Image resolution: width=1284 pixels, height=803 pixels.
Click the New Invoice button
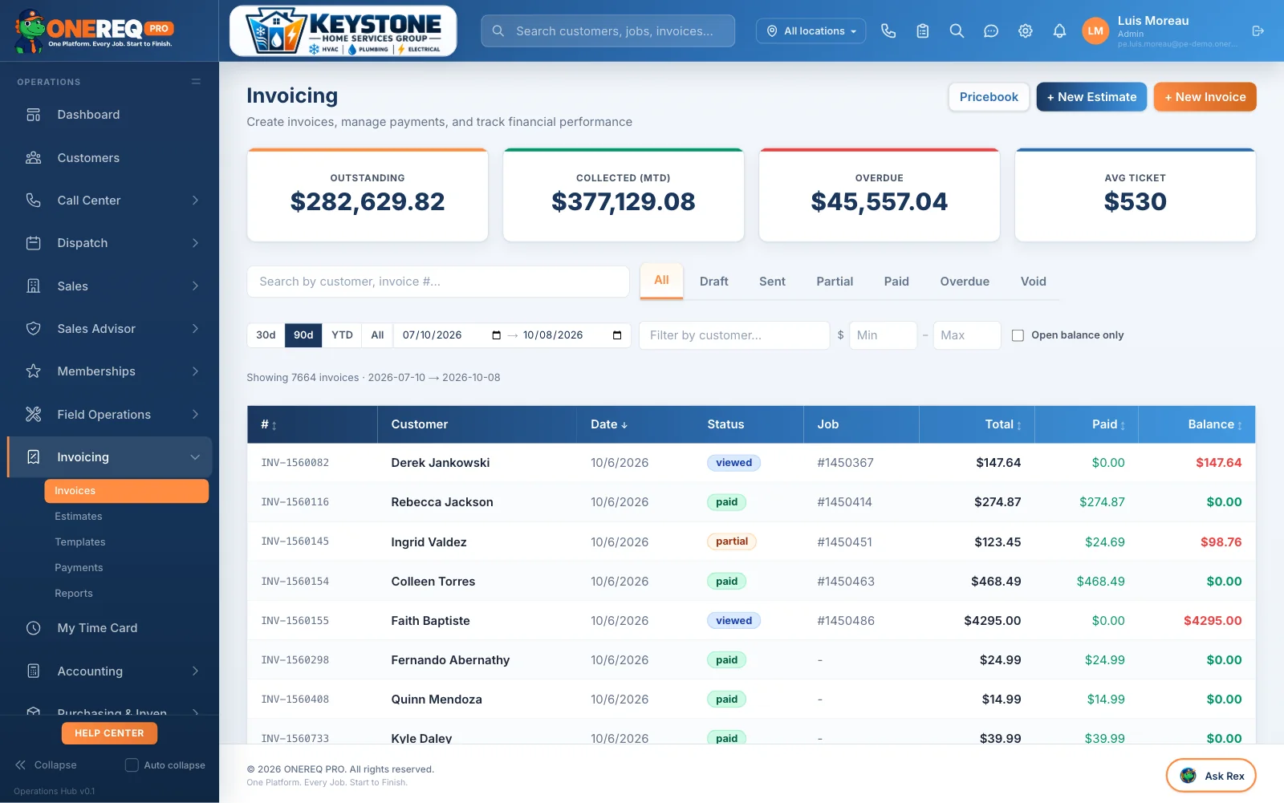(1205, 97)
